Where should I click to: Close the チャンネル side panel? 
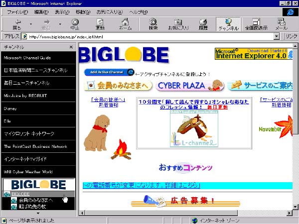pos(71,47)
